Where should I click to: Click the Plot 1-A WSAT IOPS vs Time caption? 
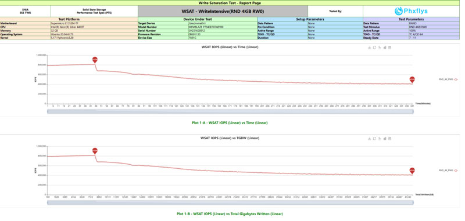tap(230, 122)
